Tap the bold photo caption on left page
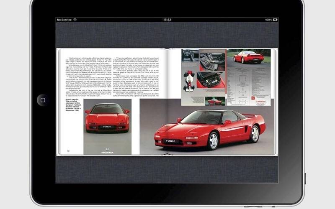This screenshot has width=335, height=209. point(73,105)
